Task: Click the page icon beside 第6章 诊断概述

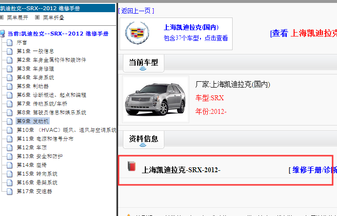Action: [x=10, y=95]
